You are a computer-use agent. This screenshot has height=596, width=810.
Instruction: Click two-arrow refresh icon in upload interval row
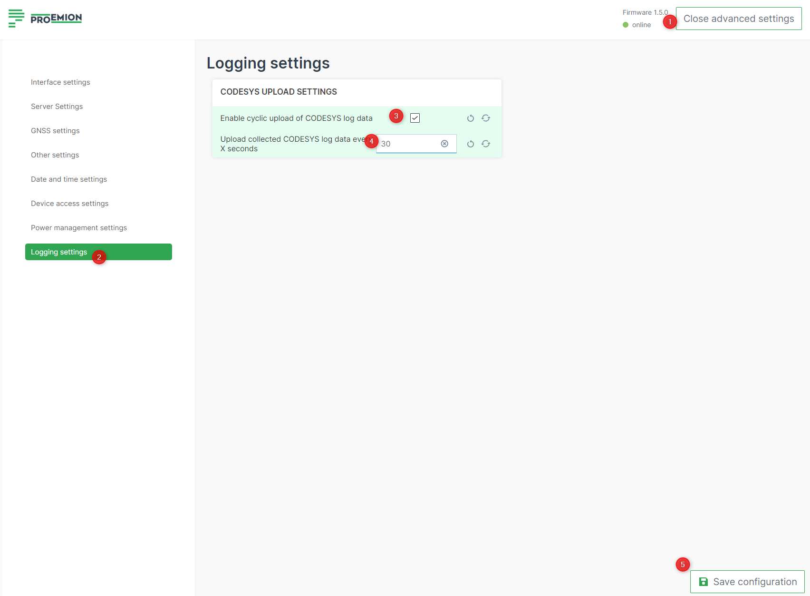point(485,144)
